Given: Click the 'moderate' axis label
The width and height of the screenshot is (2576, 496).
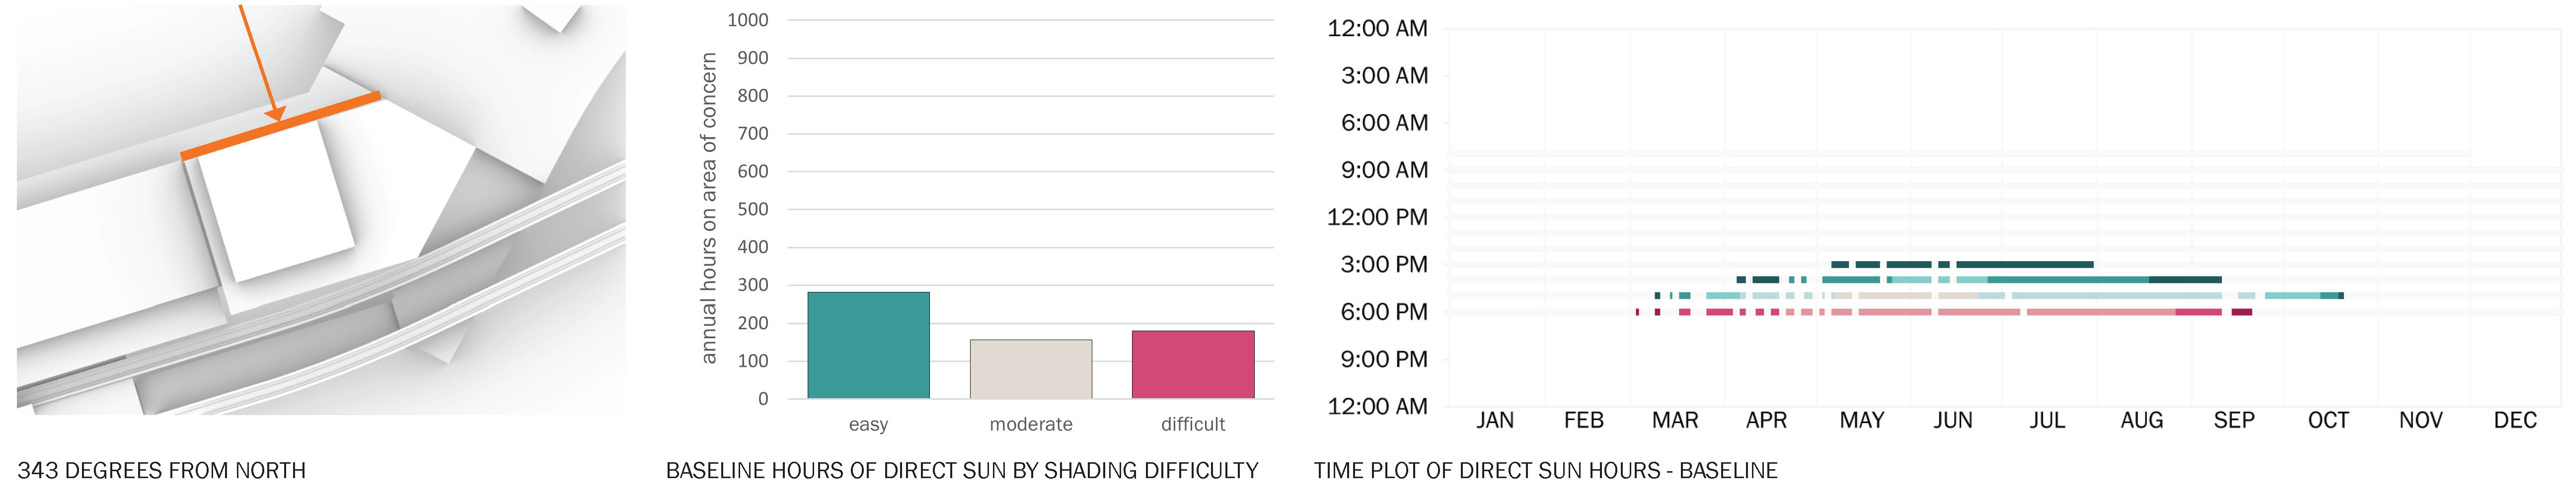Looking at the screenshot, I should pyautogui.click(x=1031, y=424).
